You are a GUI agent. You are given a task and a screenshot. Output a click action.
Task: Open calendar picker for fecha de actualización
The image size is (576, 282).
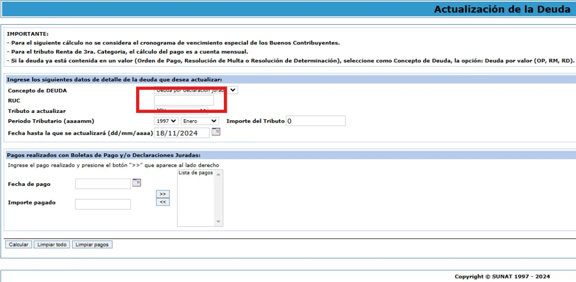[216, 132]
